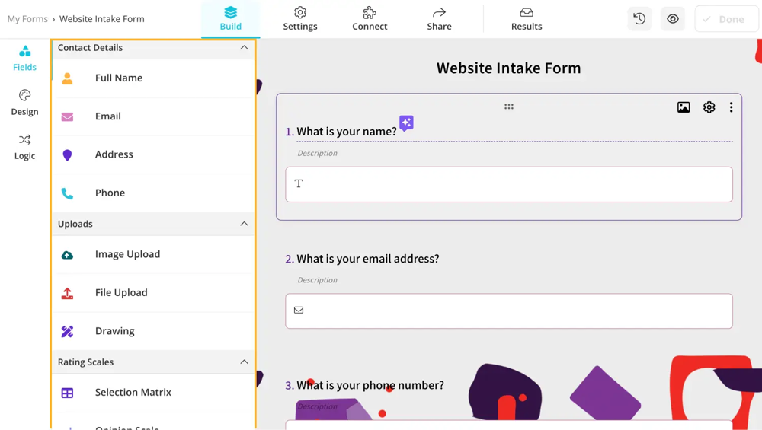Toggle form preview with eye icon
The width and height of the screenshot is (762, 430).
[673, 19]
